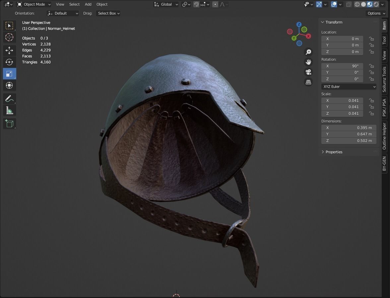Click the red X axis gizmo ball
The image size is (390, 298).
pyautogui.click(x=308, y=36)
